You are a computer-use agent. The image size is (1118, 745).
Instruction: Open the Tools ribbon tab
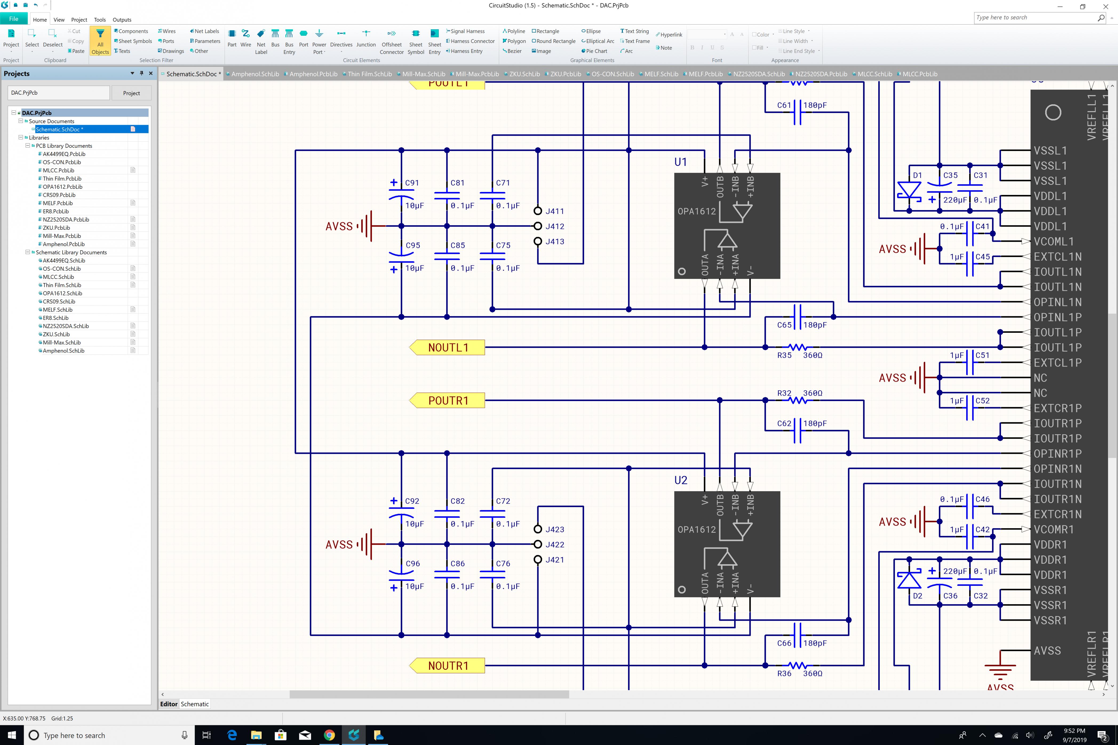pos(100,19)
